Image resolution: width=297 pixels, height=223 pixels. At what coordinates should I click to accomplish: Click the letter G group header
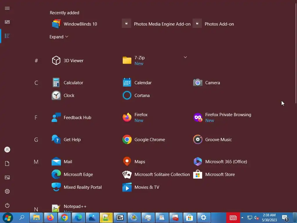tap(36, 140)
